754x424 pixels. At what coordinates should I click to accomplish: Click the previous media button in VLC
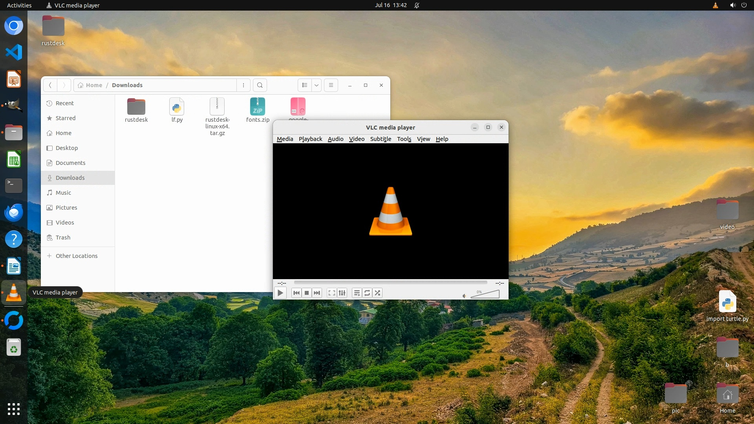point(296,293)
